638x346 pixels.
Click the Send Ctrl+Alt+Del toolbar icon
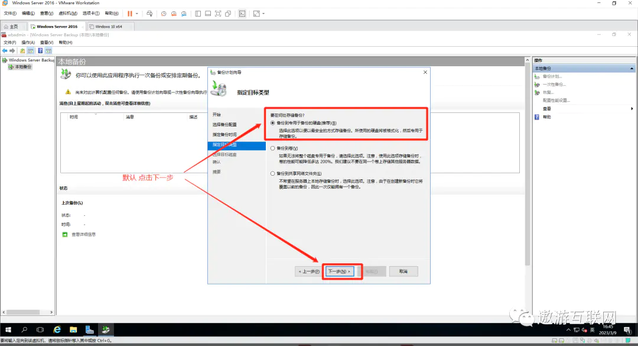149,14
